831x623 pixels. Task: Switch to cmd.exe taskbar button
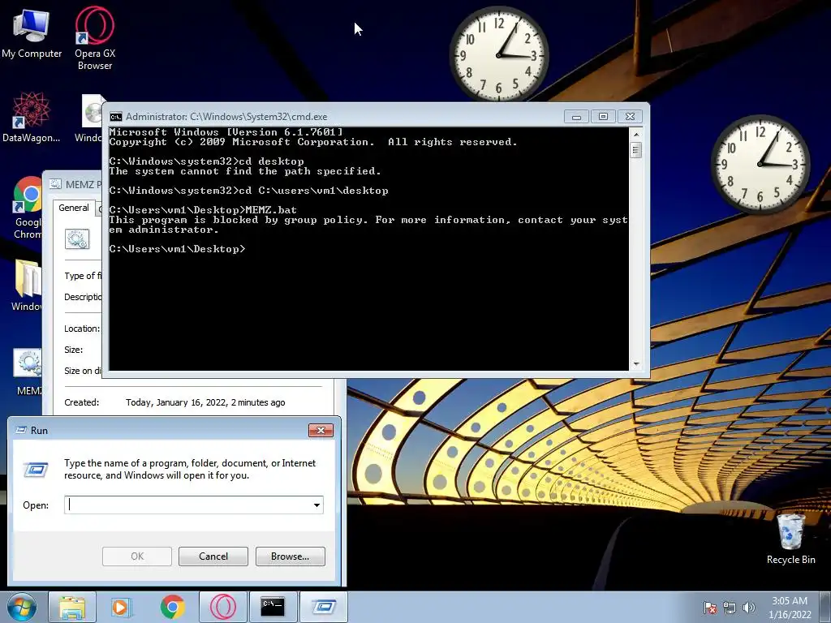(273, 607)
